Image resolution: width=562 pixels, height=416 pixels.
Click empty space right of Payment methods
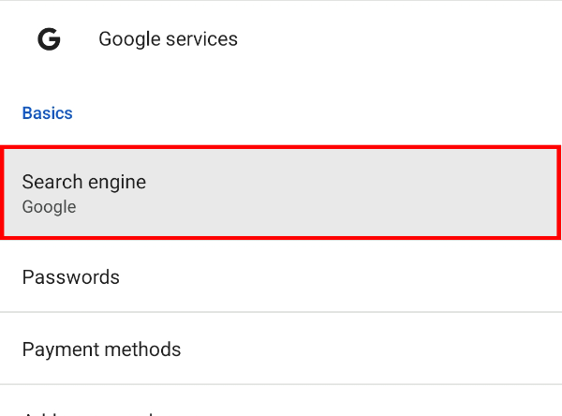click(393, 349)
